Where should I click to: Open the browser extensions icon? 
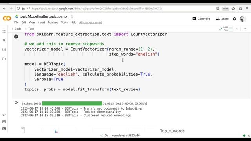pyautogui.click(x=240, y=9)
